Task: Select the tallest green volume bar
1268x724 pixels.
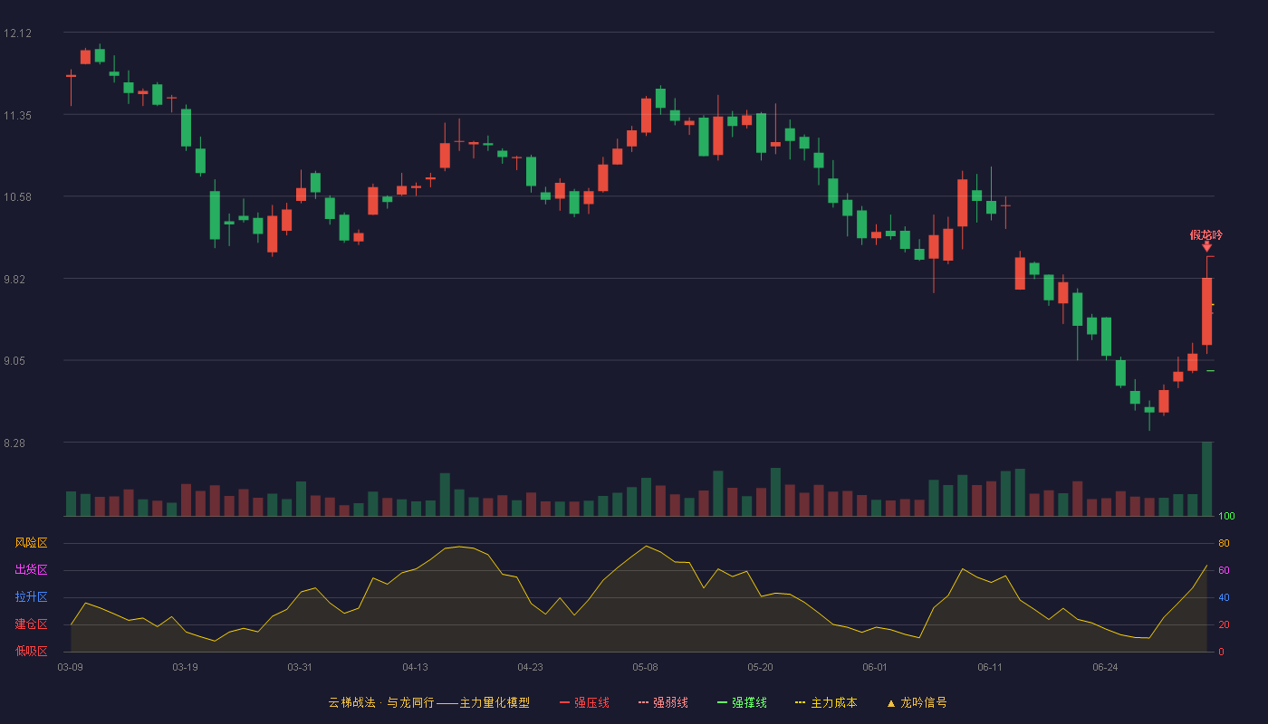Action: [x=1206, y=479]
